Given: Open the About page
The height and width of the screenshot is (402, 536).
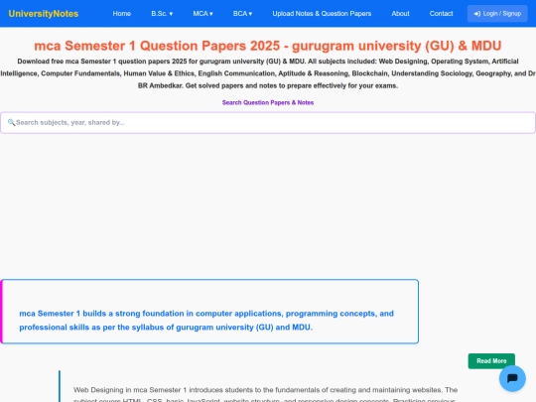Looking at the screenshot, I should 400,14.
